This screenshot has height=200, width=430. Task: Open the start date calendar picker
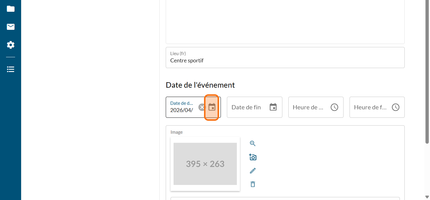point(212,107)
